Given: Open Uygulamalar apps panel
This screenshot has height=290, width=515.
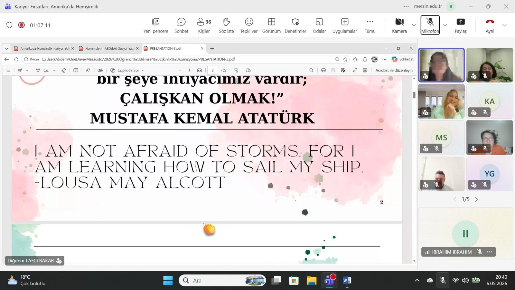Looking at the screenshot, I should coord(345,25).
